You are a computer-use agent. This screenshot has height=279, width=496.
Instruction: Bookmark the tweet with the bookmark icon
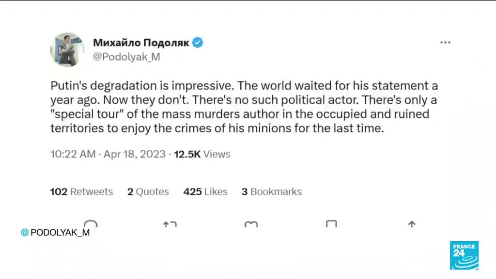tap(331, 224)
